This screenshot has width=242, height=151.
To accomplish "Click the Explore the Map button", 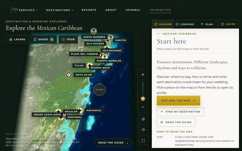I will [178, 101].
